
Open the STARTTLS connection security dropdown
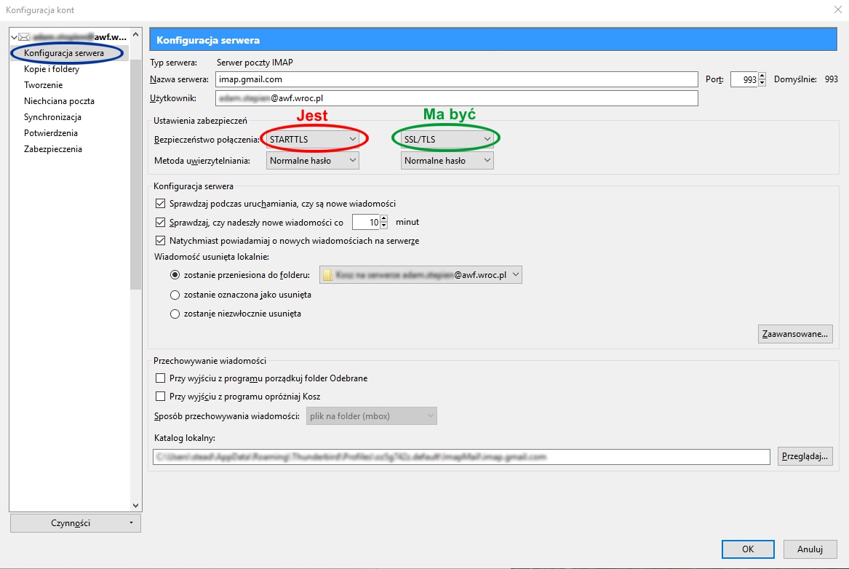313,138
